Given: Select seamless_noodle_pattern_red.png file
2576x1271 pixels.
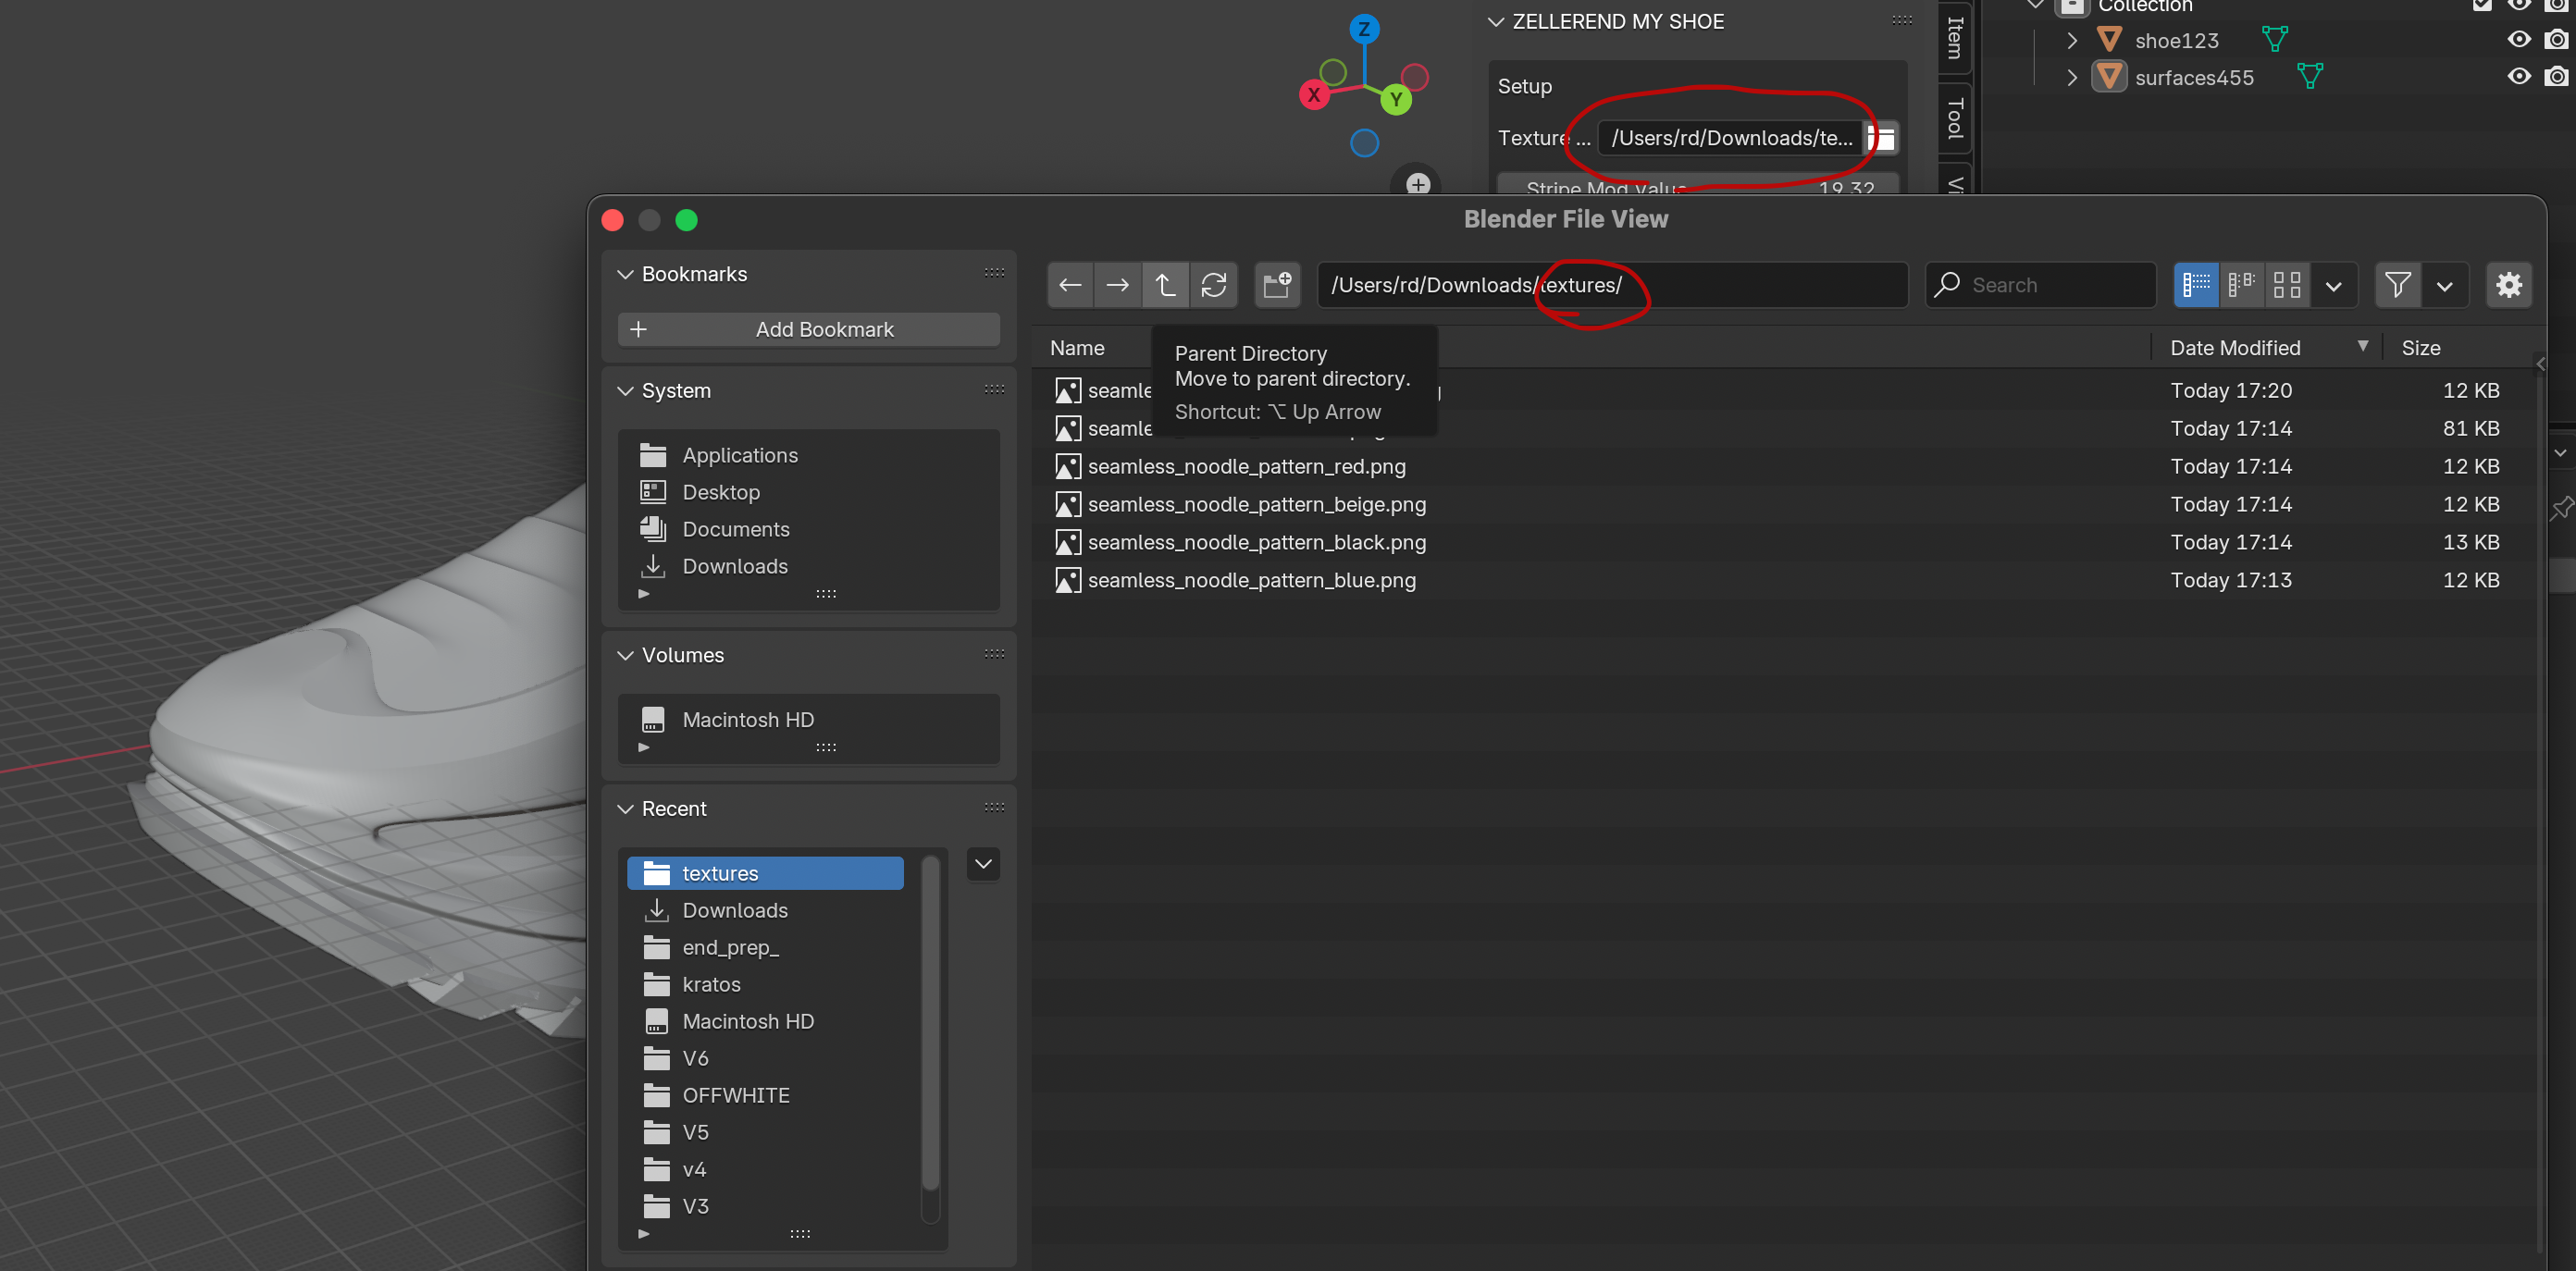Looking at the screenshot, I should [x=1246, y=466].
